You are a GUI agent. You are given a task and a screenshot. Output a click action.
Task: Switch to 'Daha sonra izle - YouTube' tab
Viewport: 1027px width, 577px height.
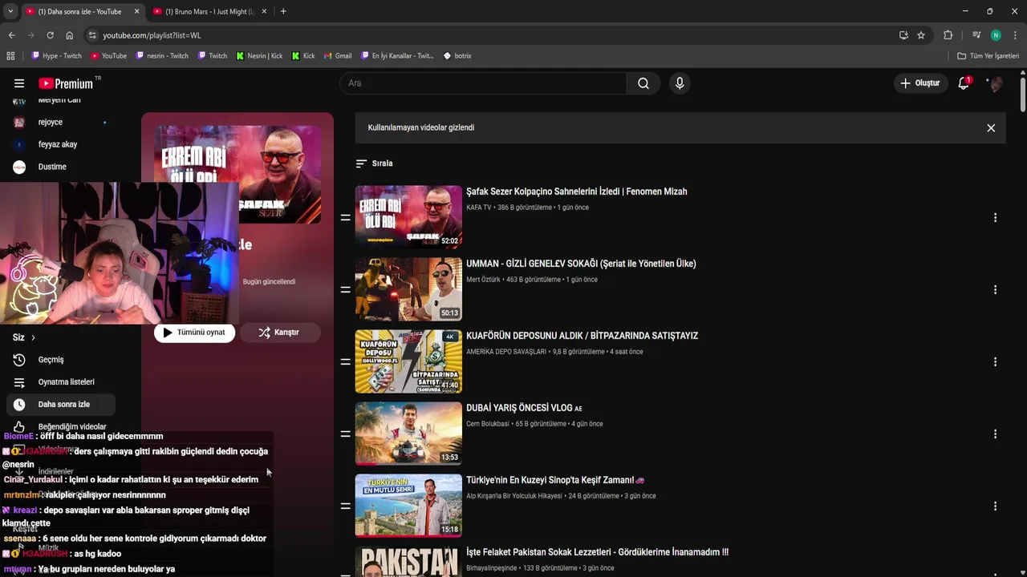point(79,11)
